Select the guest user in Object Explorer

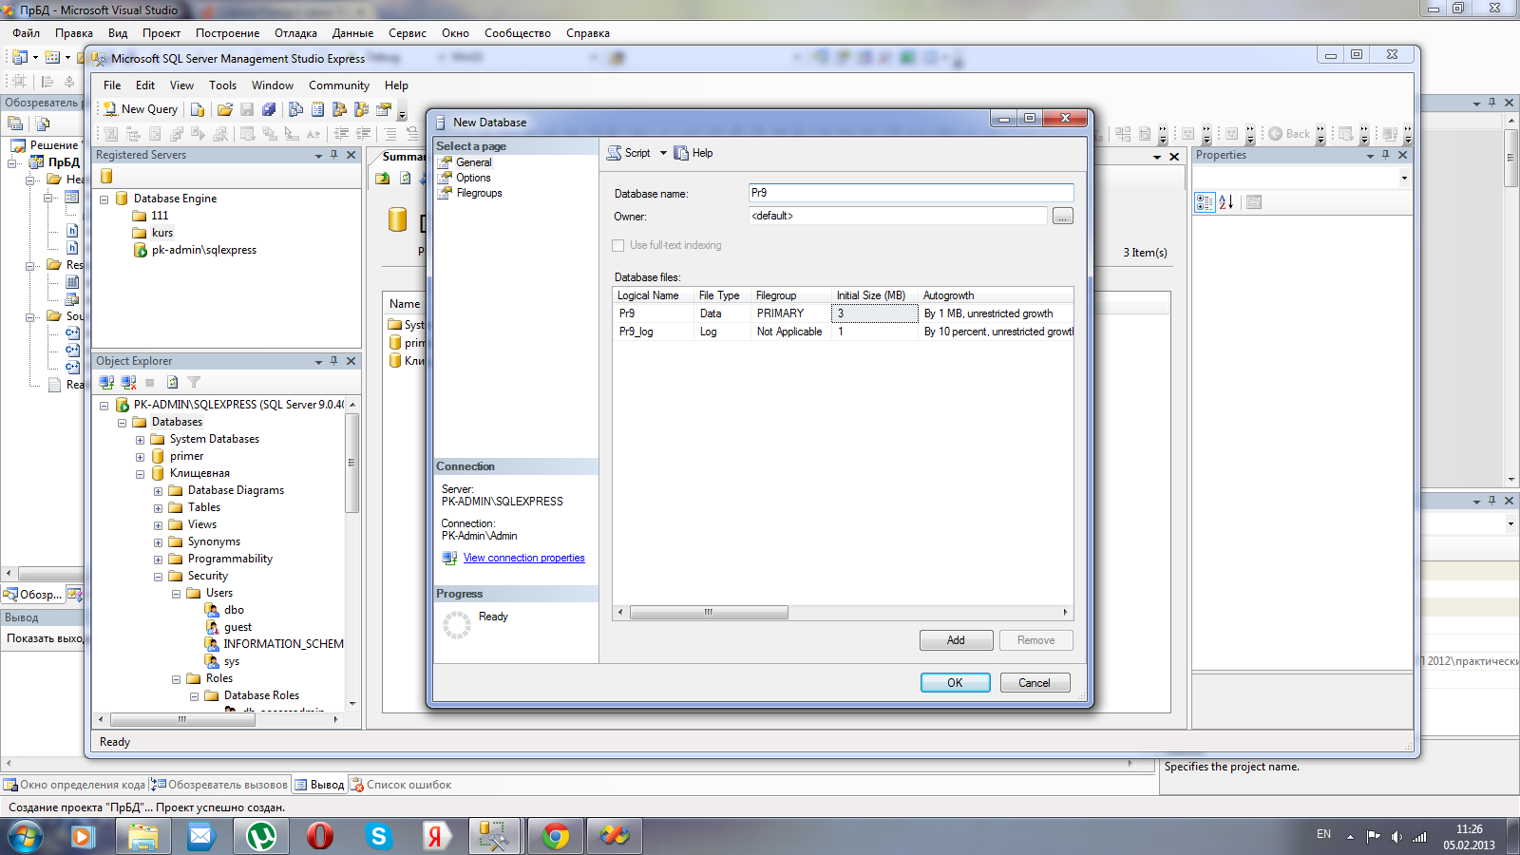237,628
